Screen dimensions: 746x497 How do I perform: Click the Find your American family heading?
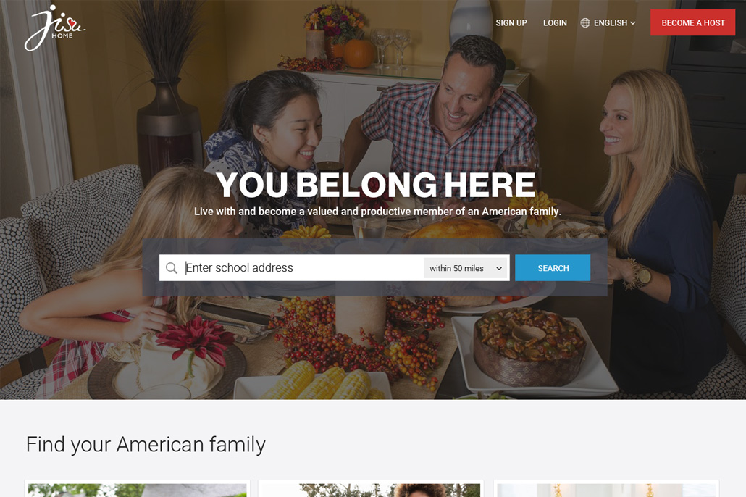tap(146, 445)
